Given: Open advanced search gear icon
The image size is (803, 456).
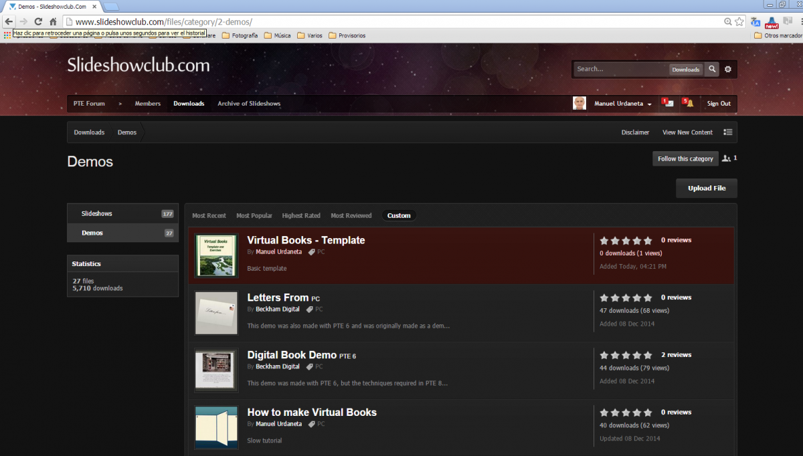Looking at the screenshot, I should tap(728, 69).
